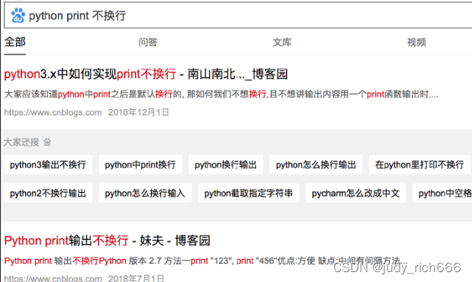The width and height of the screenshot is (472, 282).
Task: Click the paw icon beside 大家还搜
Action: tap(47, 142)
